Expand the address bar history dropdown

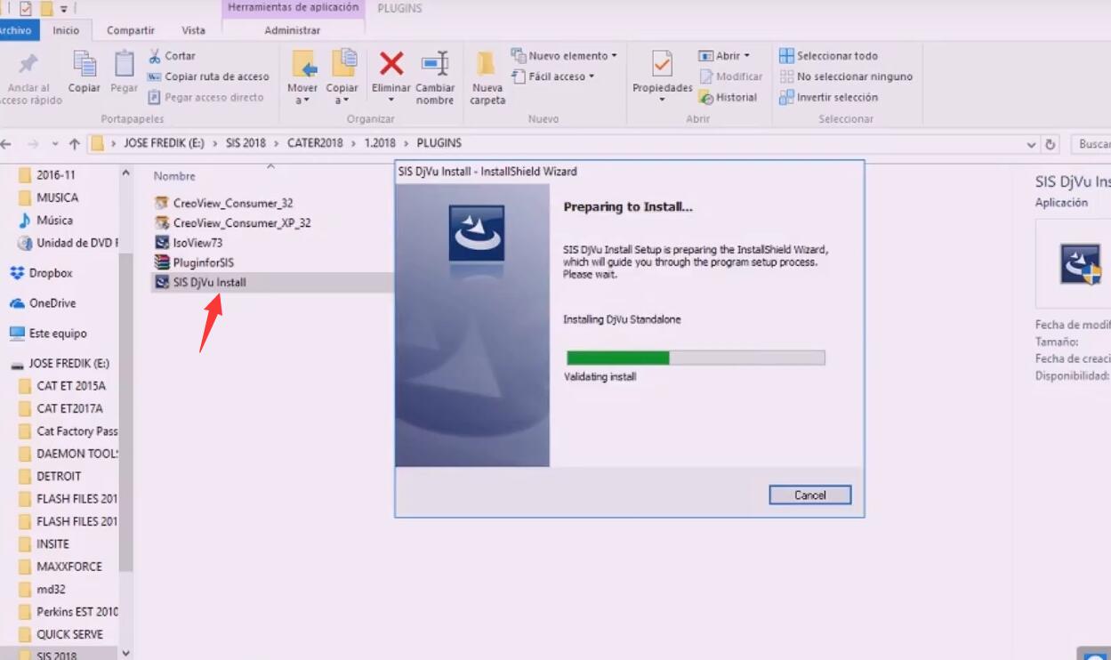(1032, 144)
